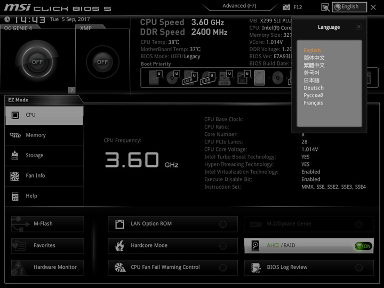Viewport: 384px width, 288px height.
Task: Choose Deutsch in the Language list
Action: 314,87
